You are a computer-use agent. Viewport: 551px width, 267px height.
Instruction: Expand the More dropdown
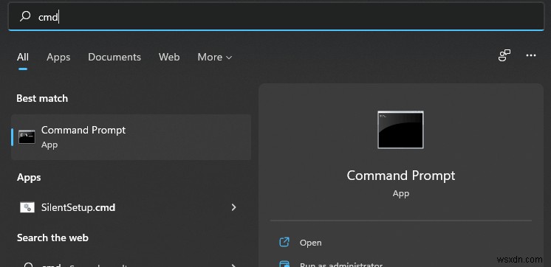click(x=215, y=57)
